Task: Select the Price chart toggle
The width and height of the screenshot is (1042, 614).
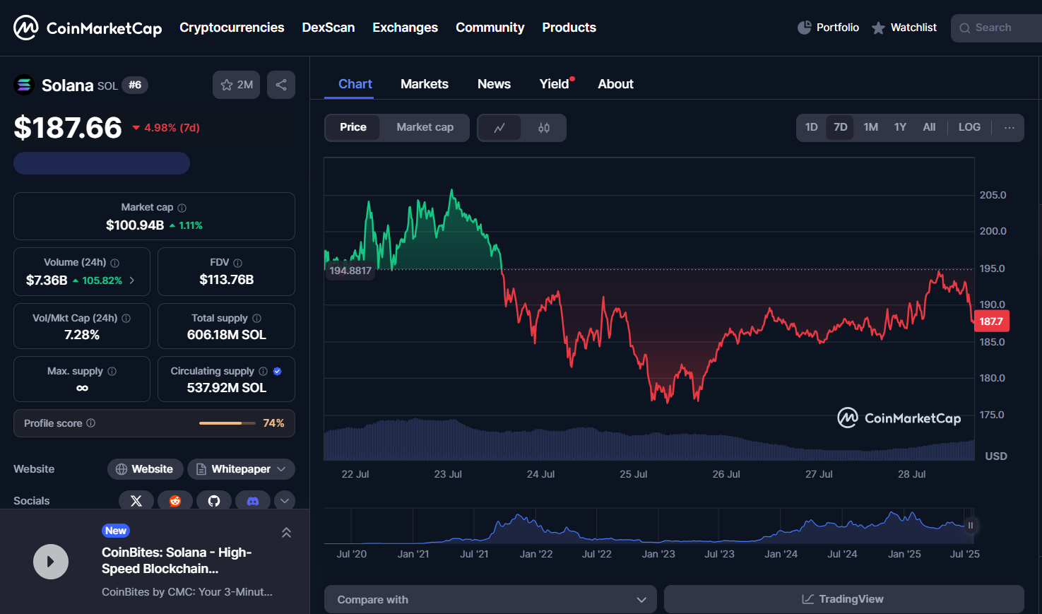Action: coord(353,127)
